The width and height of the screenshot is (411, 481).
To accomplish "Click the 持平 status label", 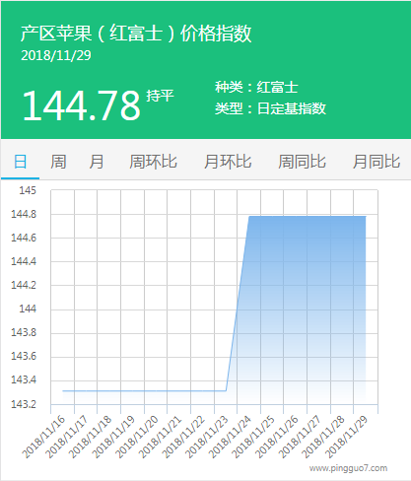I will coord(160,96).
